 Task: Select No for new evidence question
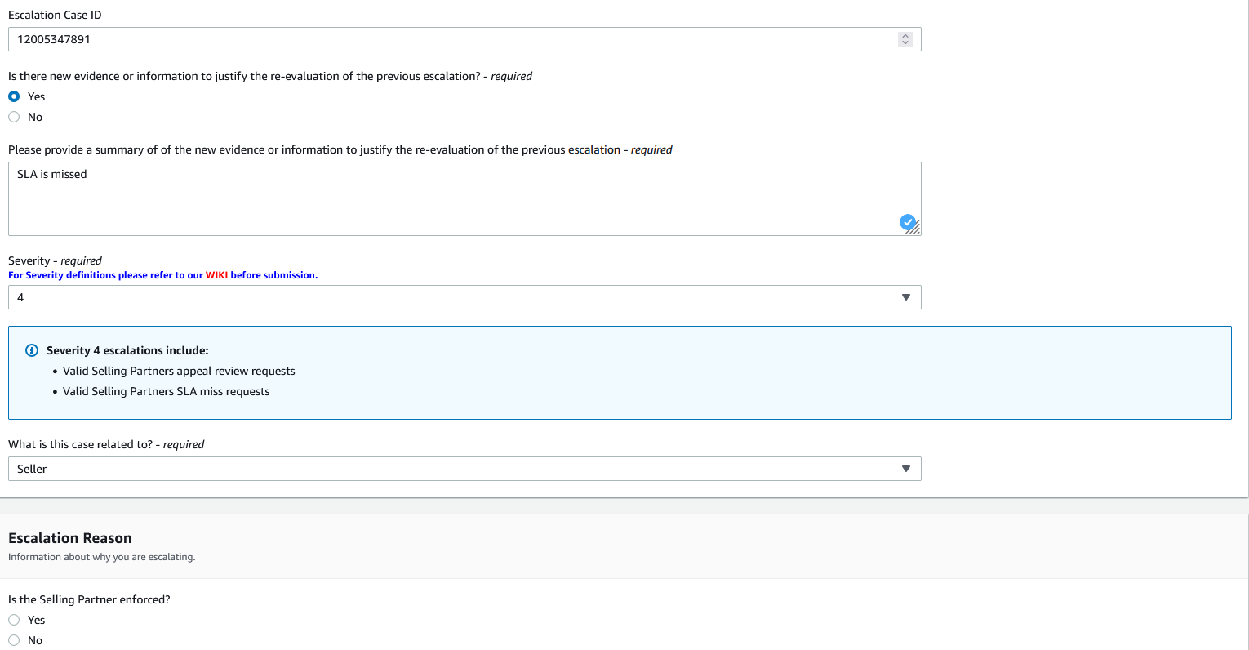[14, 117]
